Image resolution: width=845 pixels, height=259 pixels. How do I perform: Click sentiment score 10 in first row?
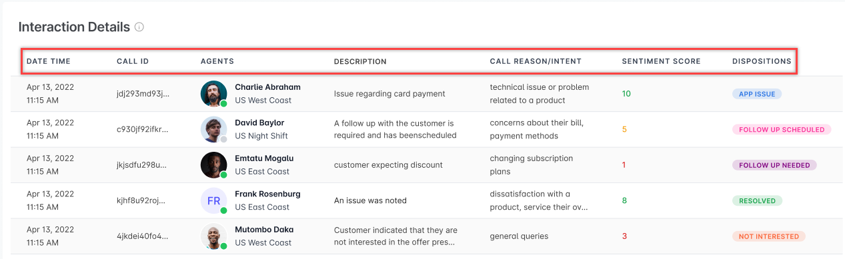626,94
